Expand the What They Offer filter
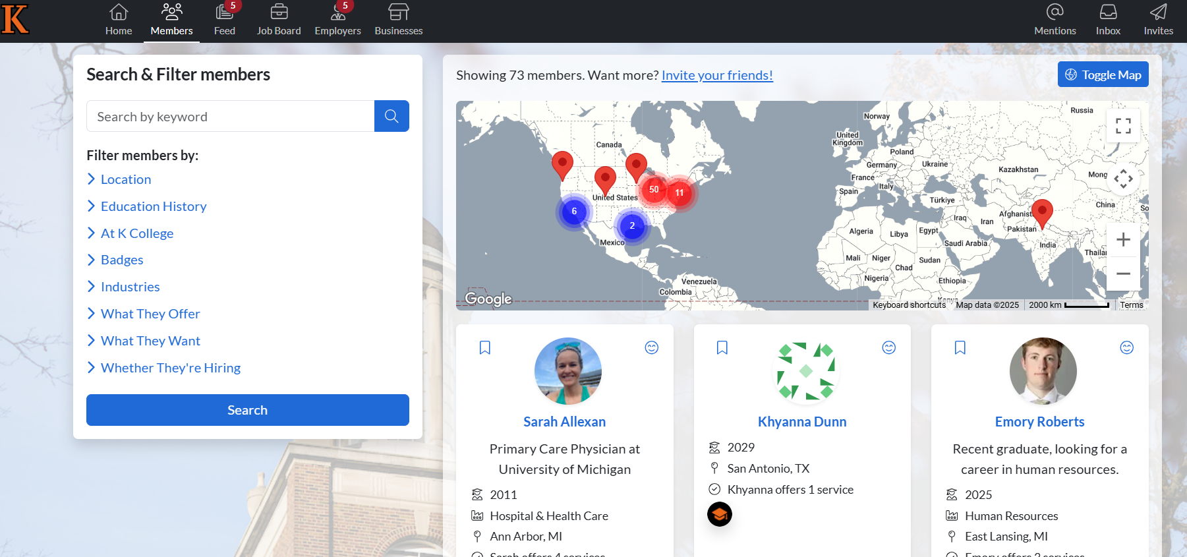This screenshot has width=1187, height=557. [x=144, y=314]
